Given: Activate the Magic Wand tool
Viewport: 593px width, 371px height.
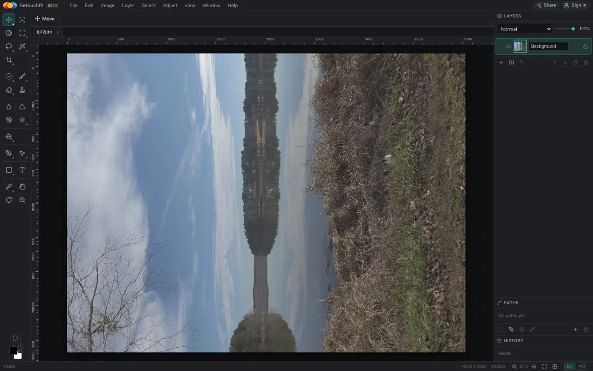Looking at the screenshot, I should 22,46.
